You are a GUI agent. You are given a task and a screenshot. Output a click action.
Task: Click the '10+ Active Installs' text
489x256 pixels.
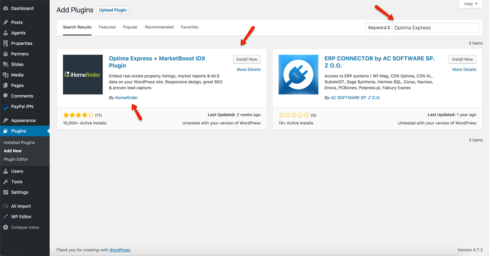click(296, 123)
